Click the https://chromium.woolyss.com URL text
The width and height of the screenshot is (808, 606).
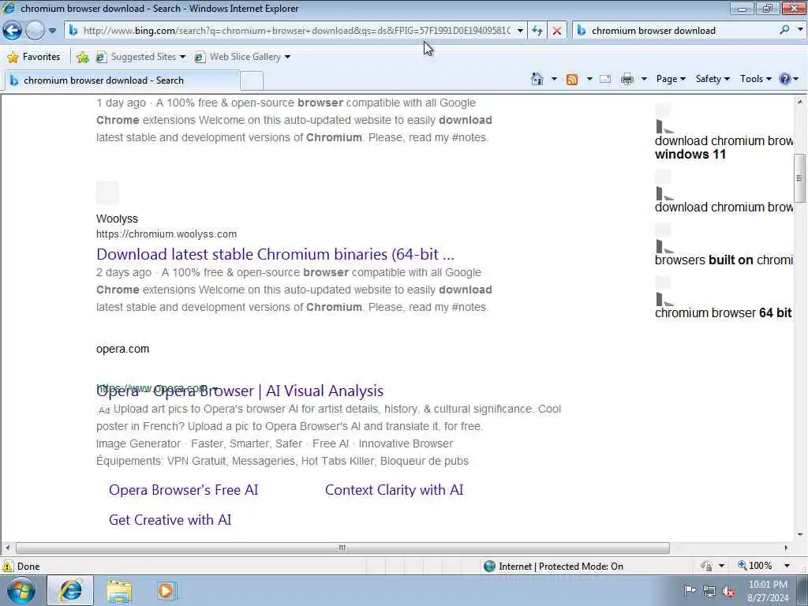point(166,234)
